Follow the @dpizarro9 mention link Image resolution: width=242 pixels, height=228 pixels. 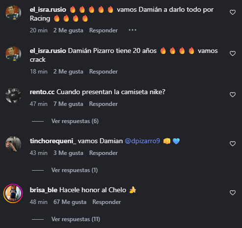tap(142, 141)
